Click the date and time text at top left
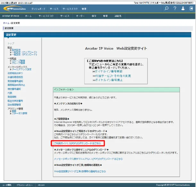This screenshot has height=187, width=196. 17,3
